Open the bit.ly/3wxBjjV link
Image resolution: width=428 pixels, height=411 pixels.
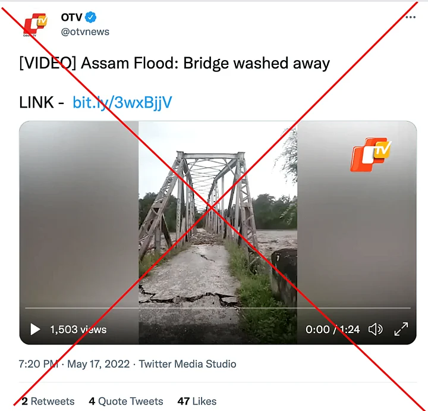coord(122,102)
